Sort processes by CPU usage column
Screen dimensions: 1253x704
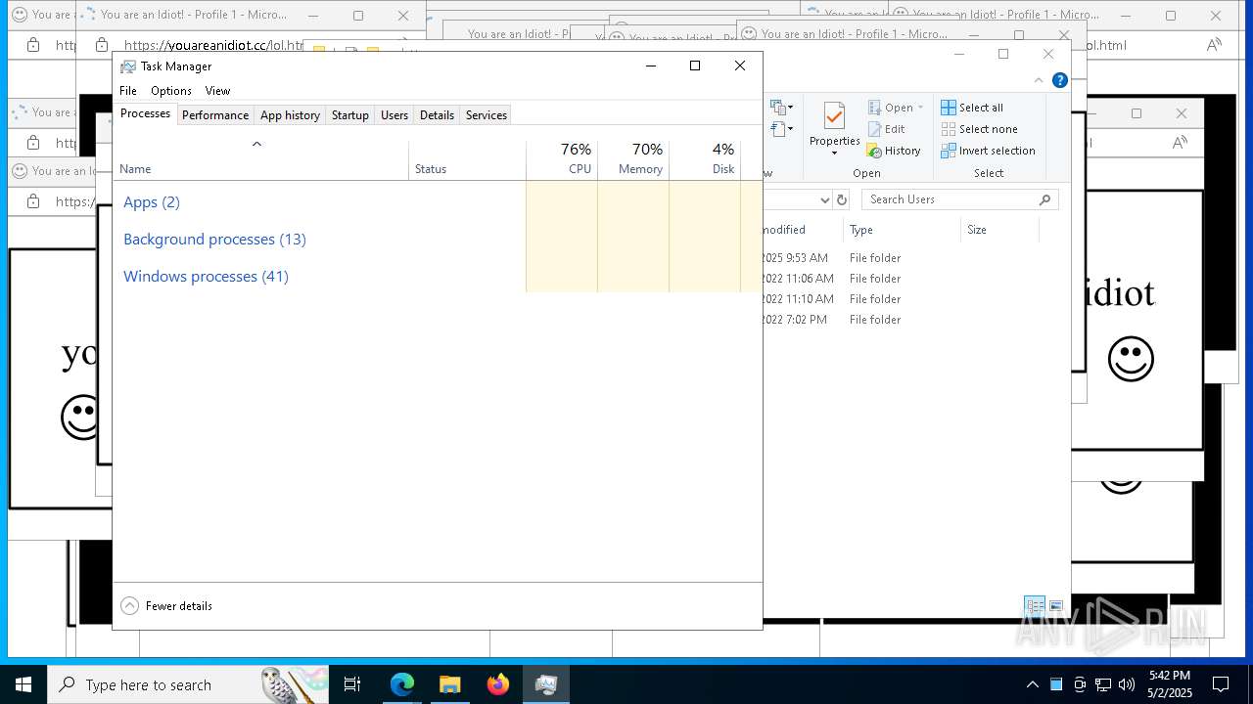pos(562,160)
